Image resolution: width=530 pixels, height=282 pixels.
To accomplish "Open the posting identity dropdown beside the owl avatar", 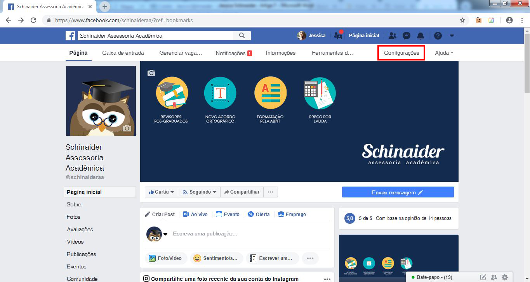I will click(165, 234).
